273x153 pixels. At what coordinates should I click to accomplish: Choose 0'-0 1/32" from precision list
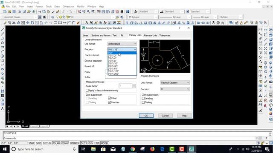[122, 66]
